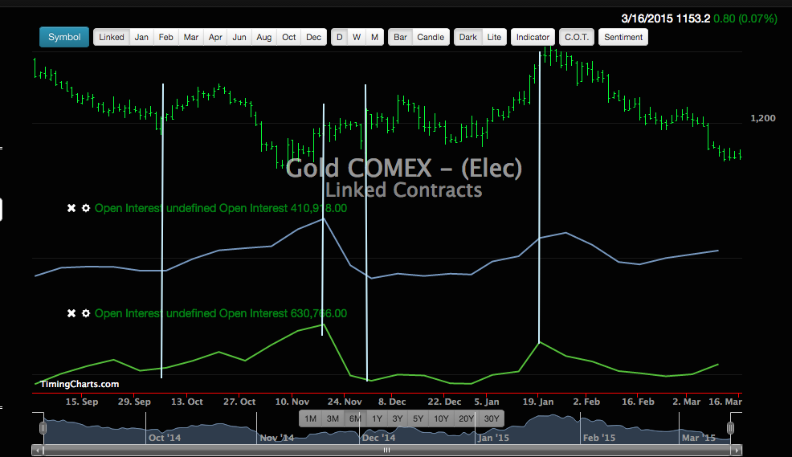Click the horizontal scrollbar thumb
The width and height of the screenshot is (792, 457).
[x=386, y=451]
